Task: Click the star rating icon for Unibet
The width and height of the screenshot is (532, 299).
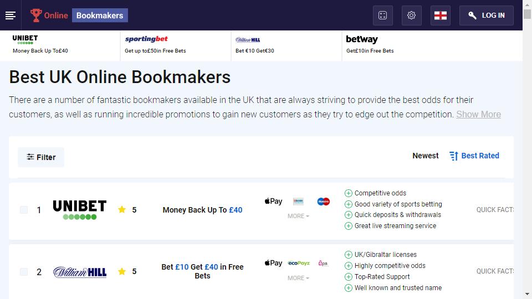Action: pos(122,209)
